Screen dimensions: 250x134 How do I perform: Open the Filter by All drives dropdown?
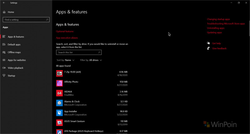point(91,60)
